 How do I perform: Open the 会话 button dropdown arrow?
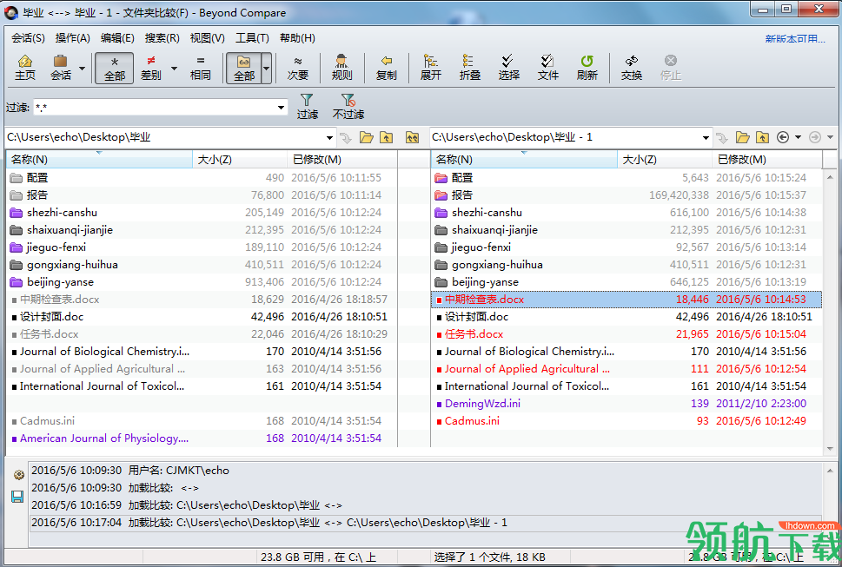click(x=83, y=68)
